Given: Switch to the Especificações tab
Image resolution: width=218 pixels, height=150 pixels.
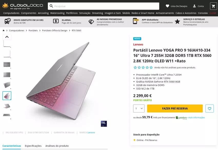Looking at the screenshot, I should click(33, 146).
